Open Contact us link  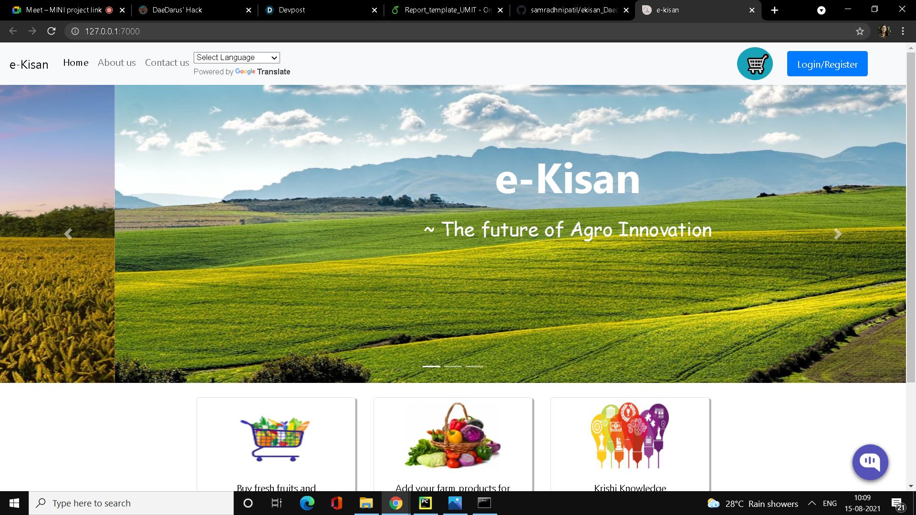click(x=167, y=63)
